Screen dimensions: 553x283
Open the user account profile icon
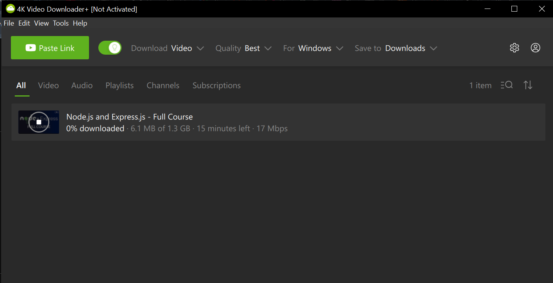click(x=535, y=48)
